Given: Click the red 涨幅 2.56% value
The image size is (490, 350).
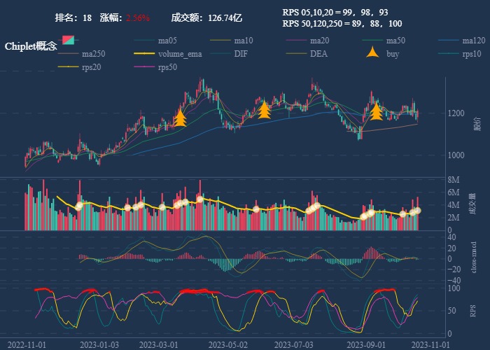Looking at the screenshot, I should [138, 17].
